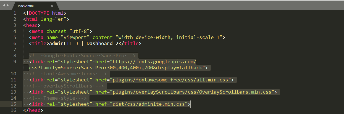This screenshot has width=344, height=114.
Task: Click the right tab navigation arrow
Action: click(x=7, y=5)
